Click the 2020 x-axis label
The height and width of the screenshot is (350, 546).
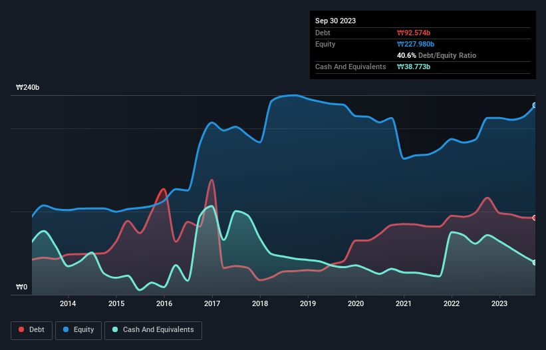click(x=356, y=303)
